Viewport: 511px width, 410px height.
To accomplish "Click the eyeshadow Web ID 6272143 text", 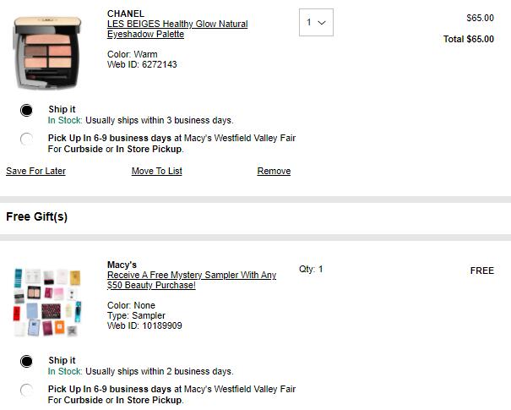I will [142, 65].
